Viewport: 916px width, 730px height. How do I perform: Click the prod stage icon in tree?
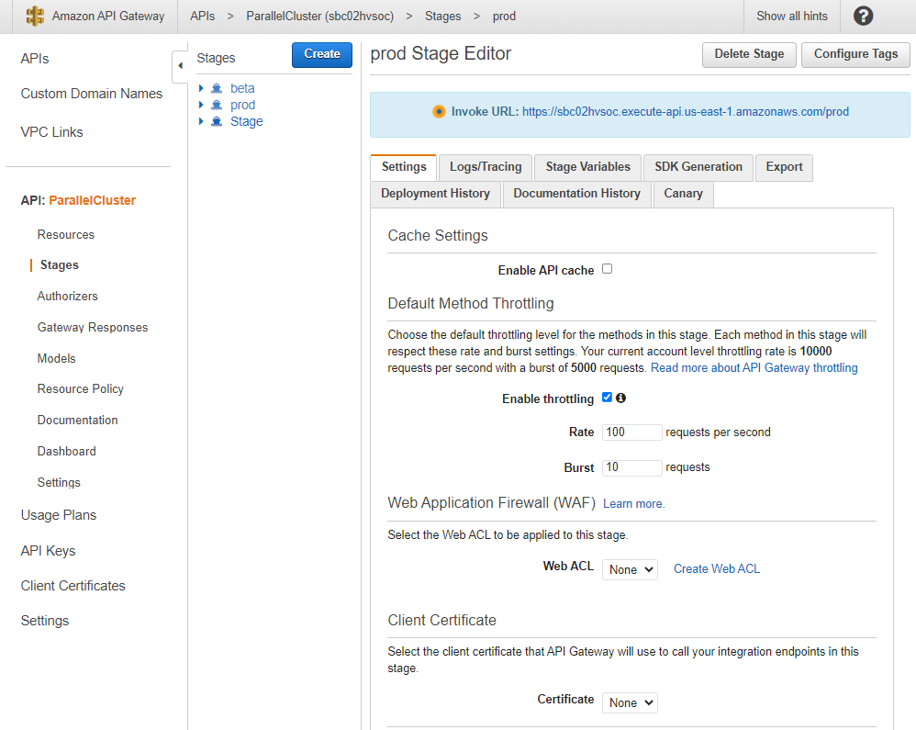[217, 106]
